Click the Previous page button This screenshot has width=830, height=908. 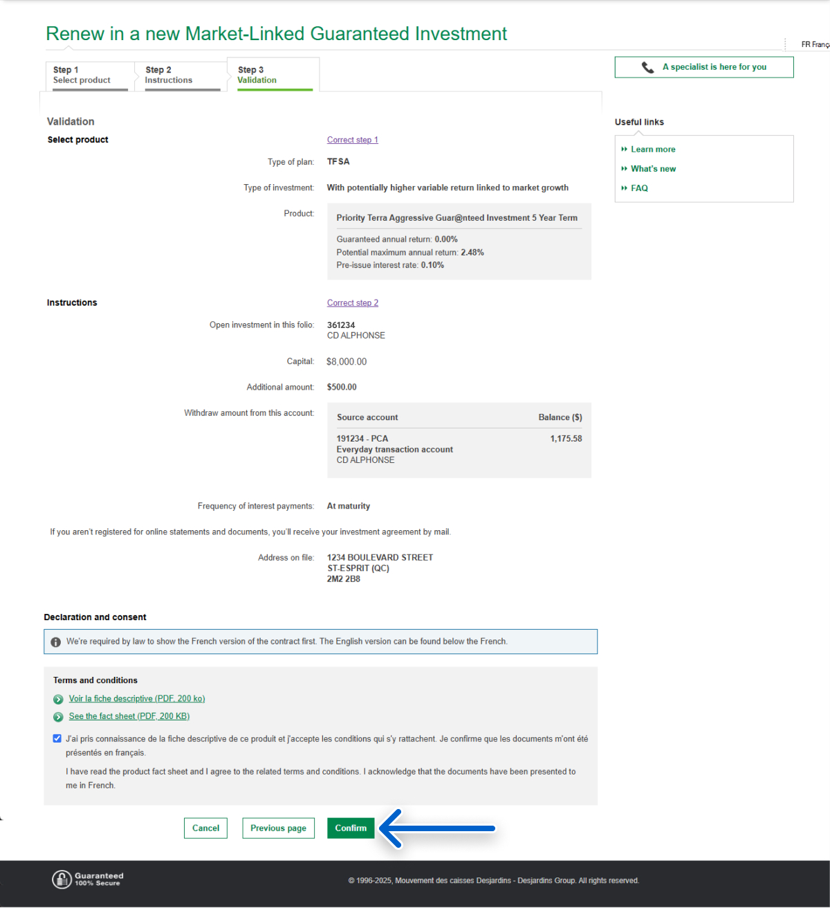(x=278, y=828)
